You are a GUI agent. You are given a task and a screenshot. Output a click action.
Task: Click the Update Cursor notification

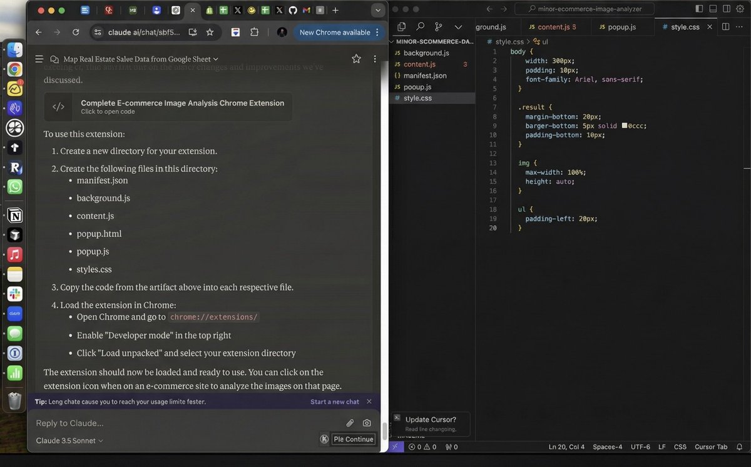(430, 423)
